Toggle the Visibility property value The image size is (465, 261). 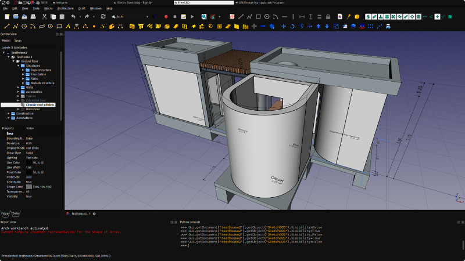[x=29, y=196]
